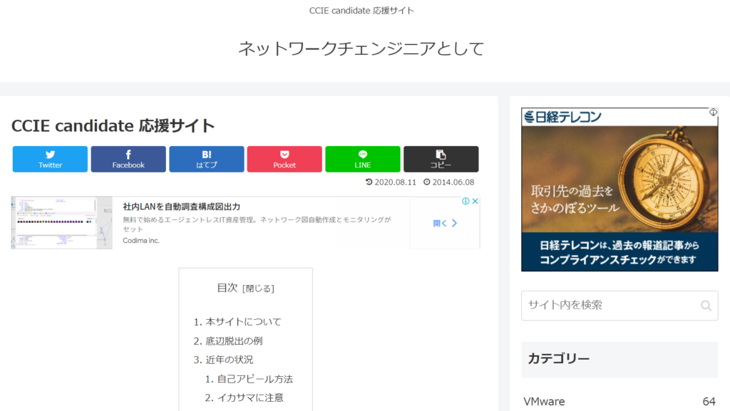730x411 pixels.
Task: Share the page via LINE
Action: tap(363, 159)
